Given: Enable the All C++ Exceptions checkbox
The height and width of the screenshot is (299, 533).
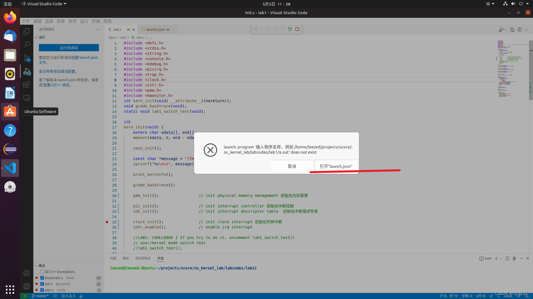Looking at the screenshot, I should (42, 272).
